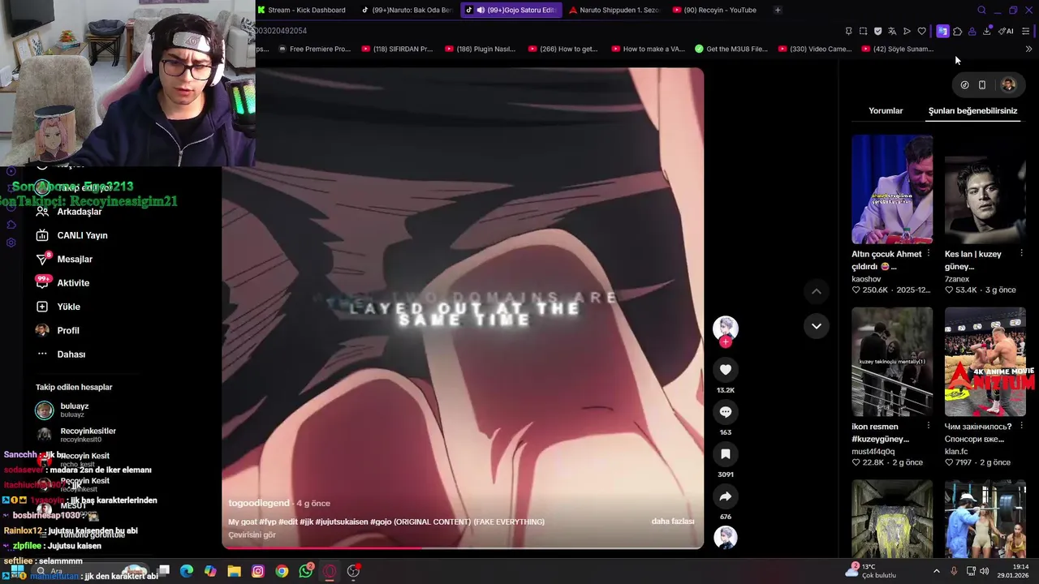Like the video with the heart icon

726,370
